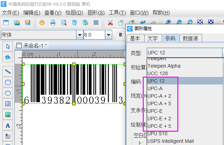The height and width of the screenshot is (145, 224).
Task: Switch to the 数据源 tab
Action: click(191, 38)
